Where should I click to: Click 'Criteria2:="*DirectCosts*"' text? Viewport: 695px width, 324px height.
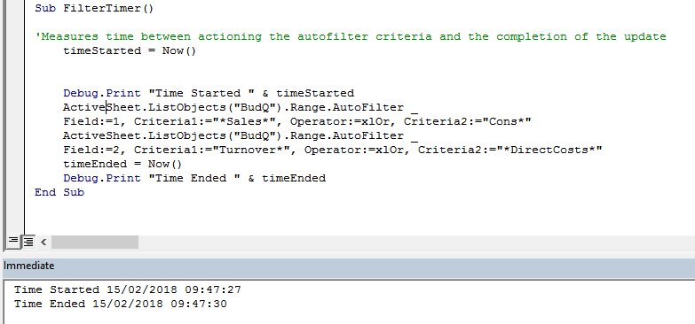pyautogui.click(x=509, y=150)
